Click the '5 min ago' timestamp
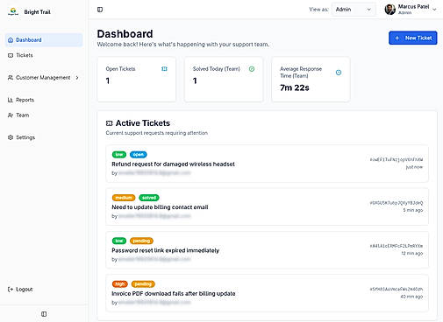 coord(413,210)
